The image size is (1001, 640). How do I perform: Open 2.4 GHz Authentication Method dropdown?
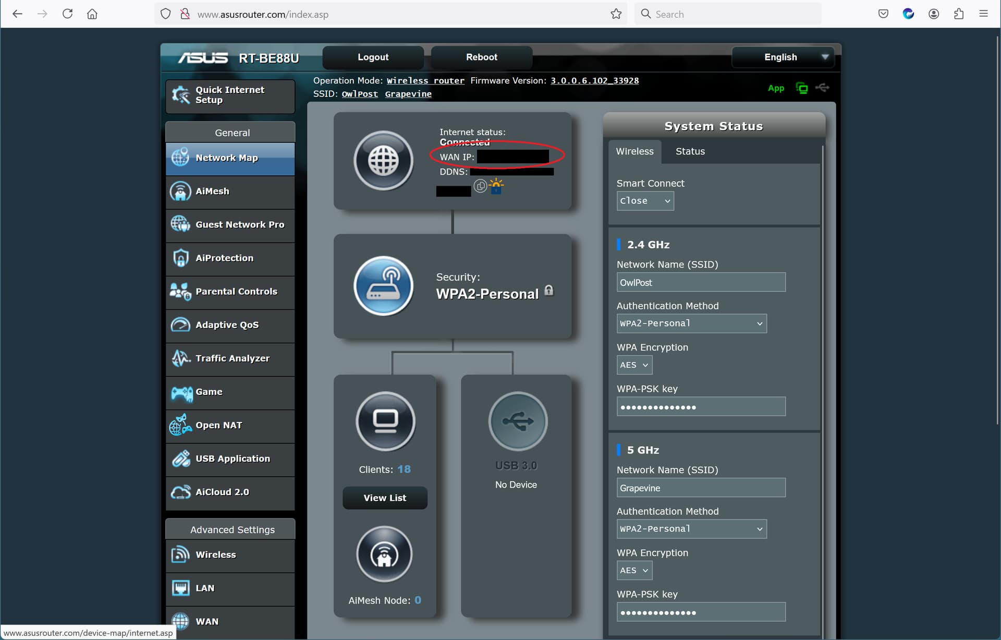click(x=691, y=323)
